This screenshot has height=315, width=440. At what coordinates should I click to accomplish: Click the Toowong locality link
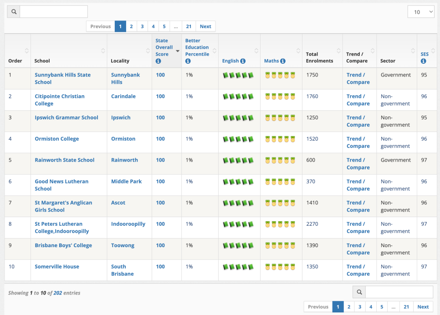(x=123, y=245)
